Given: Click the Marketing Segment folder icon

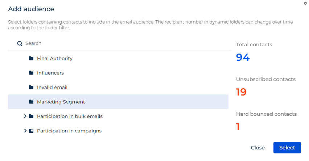Looking at the screenshot, I should 31,102.
